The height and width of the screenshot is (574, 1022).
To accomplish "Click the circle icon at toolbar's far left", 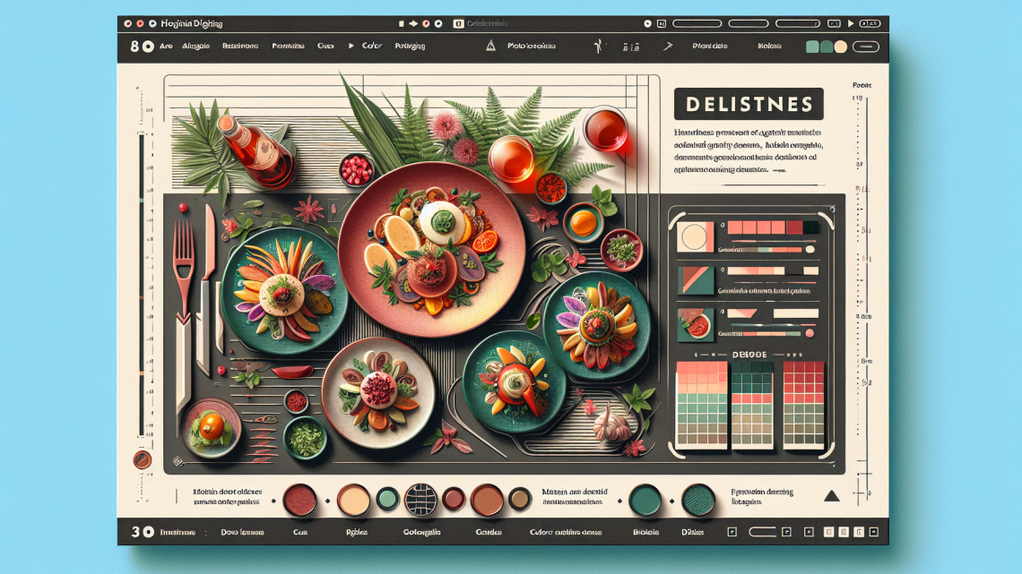I will [x=147, y=45].
